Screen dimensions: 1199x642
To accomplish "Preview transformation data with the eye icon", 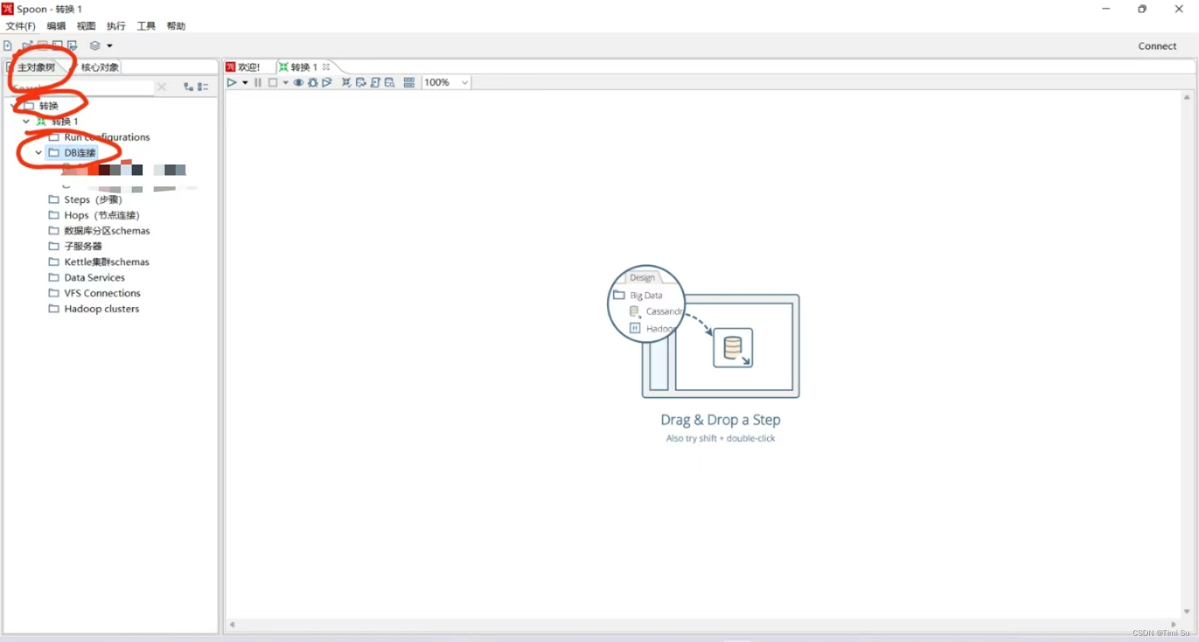I will tap(299, 82).
